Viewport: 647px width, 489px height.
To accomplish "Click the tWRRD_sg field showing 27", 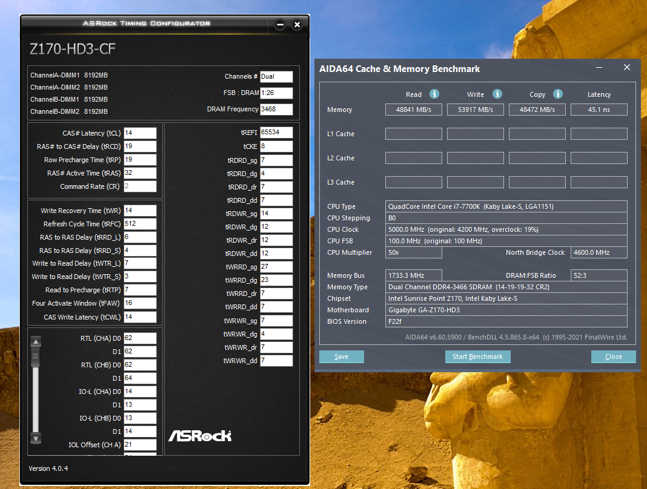I will pos(276,267).
